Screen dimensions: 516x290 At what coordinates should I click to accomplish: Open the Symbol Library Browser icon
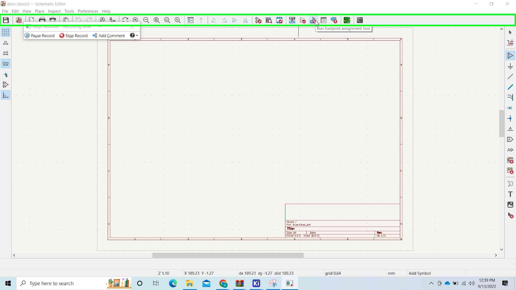[269, 20]
